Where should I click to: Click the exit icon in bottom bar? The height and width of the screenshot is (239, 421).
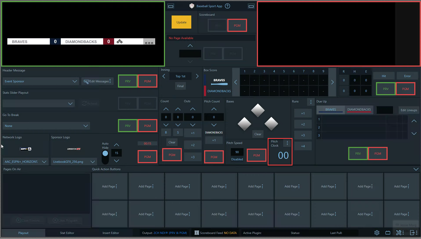[x=412, y=233]
